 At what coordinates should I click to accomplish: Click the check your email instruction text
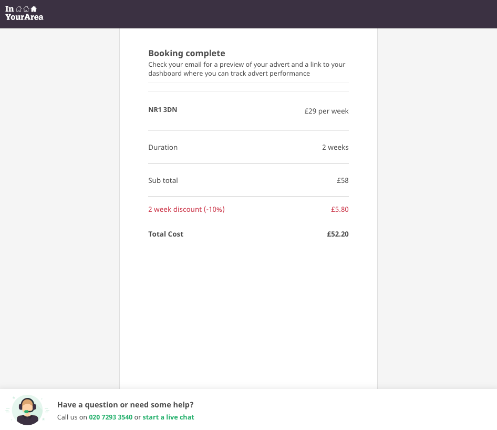click(x=246, y=69)
